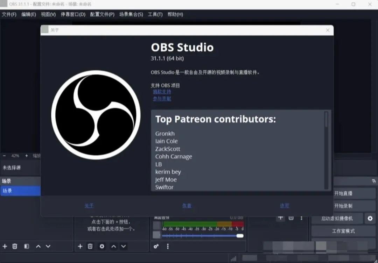
Task: Open the 配置文件(P) menu
Action: [102, 14]
